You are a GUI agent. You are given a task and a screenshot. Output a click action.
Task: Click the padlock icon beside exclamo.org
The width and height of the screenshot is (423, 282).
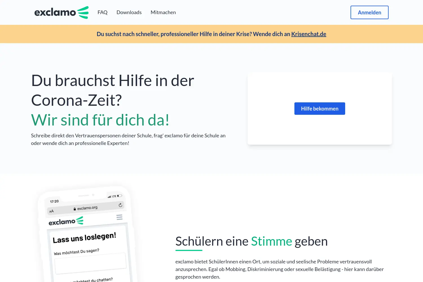(75, 209)
